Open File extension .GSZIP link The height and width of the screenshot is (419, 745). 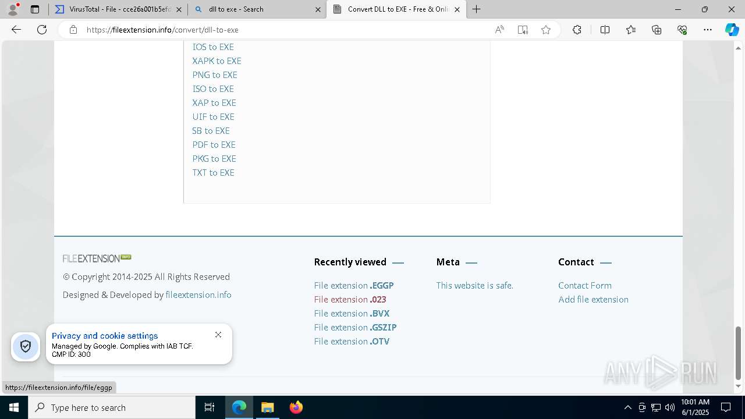[x=356, y=327]
